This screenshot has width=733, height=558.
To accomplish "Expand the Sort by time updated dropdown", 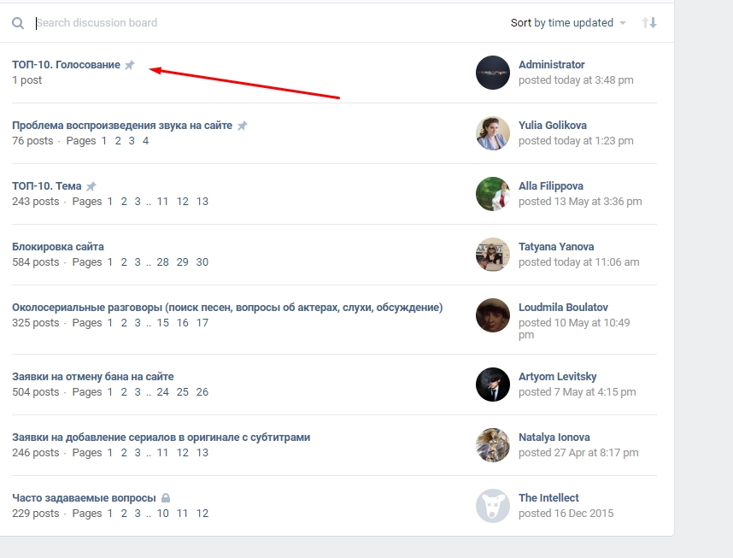I will pos(568,22).
